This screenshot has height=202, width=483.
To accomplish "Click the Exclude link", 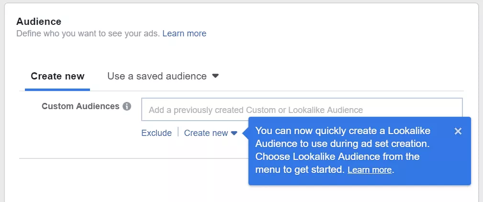I will click(157, 133).
